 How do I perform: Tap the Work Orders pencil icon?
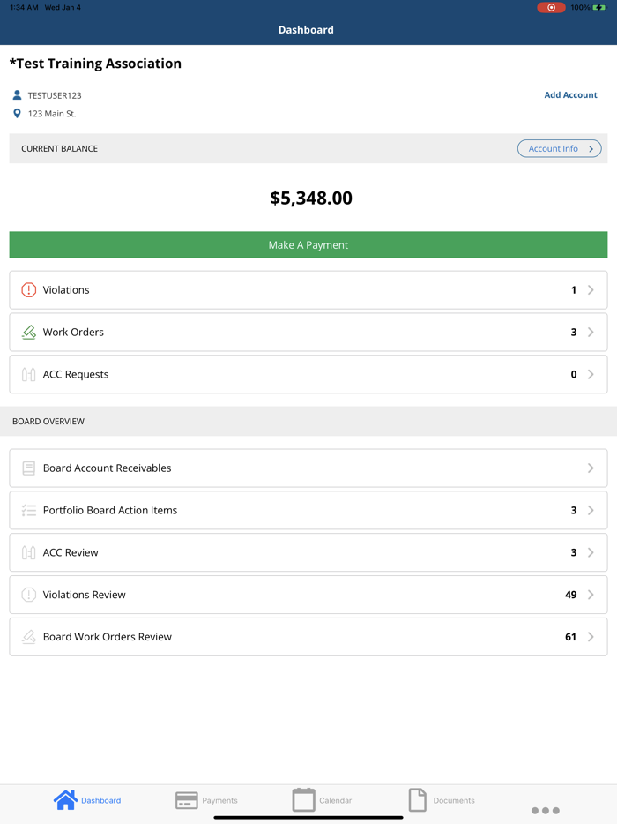[x=29, y=333]
